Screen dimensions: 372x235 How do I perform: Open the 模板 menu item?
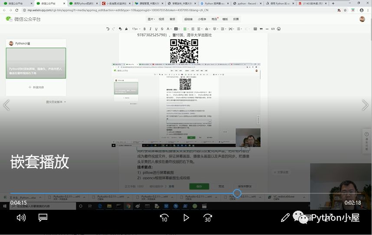pyautogui.click(x=225, y=19)
